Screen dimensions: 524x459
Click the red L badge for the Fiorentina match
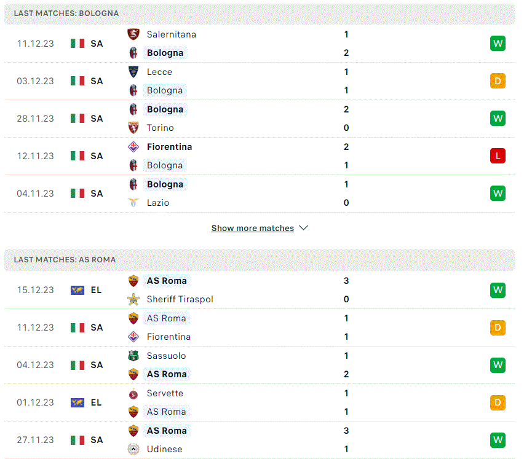498,156
